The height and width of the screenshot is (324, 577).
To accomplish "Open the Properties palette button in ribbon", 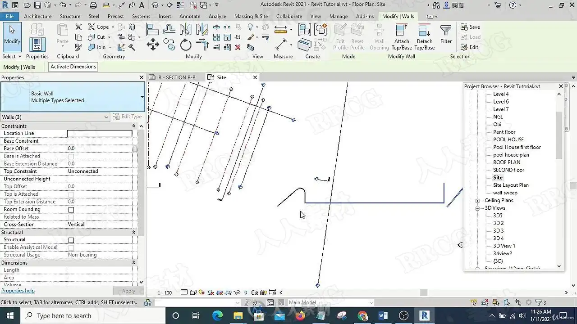I will 37,44.
